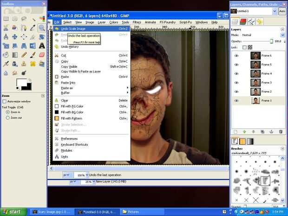Select the Eraser tool

point(42,55)
